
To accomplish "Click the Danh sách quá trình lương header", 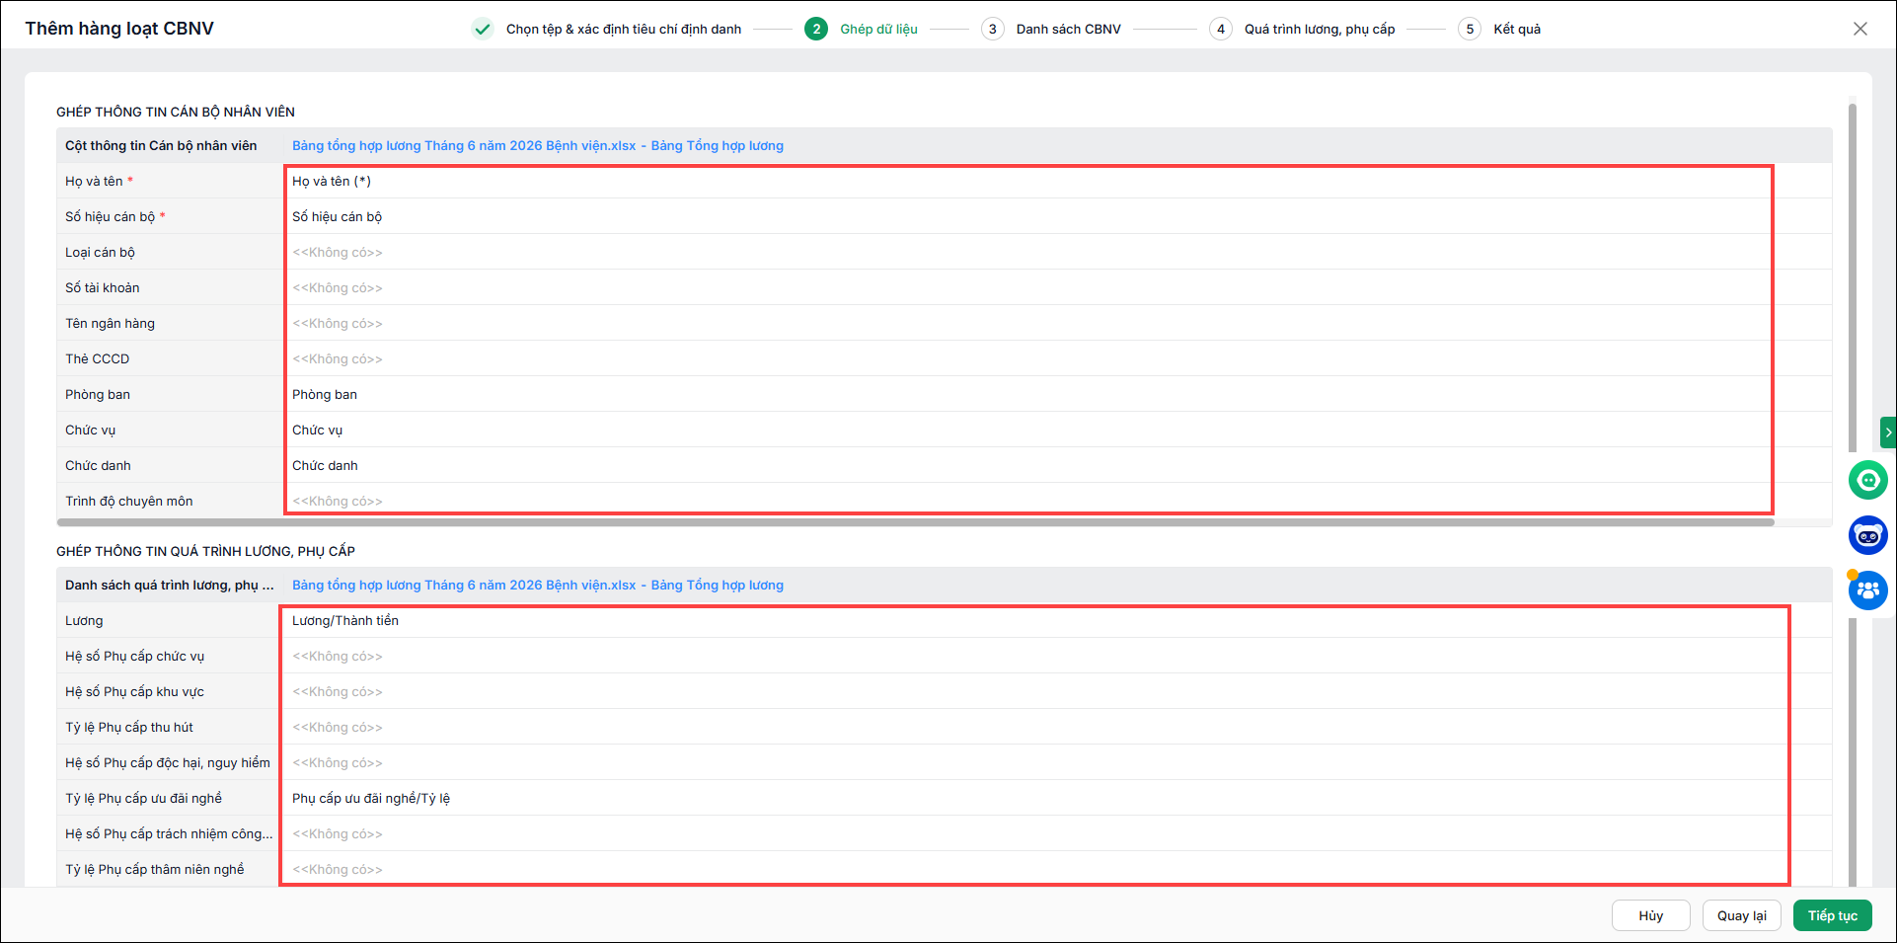I will click(x=169, y=585).
